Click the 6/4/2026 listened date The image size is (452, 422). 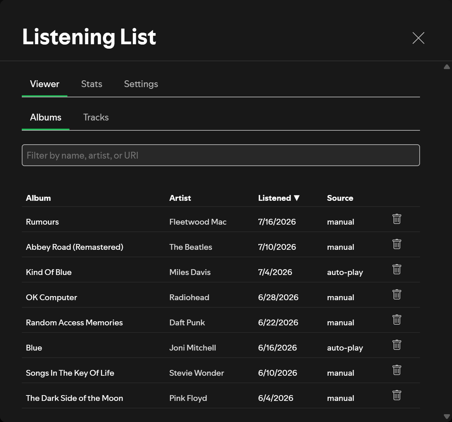click(276, 398)
